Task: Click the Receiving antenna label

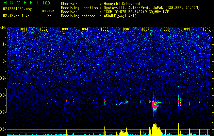Action: pyautogui.click(x=78, y=16)
